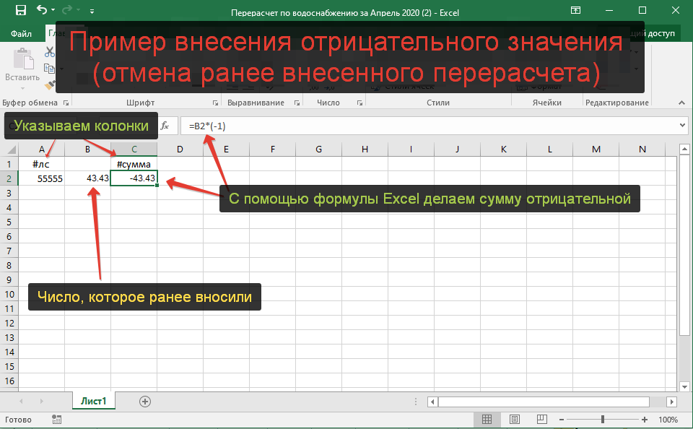Click the insert function fx icon

tap(165, 126)
